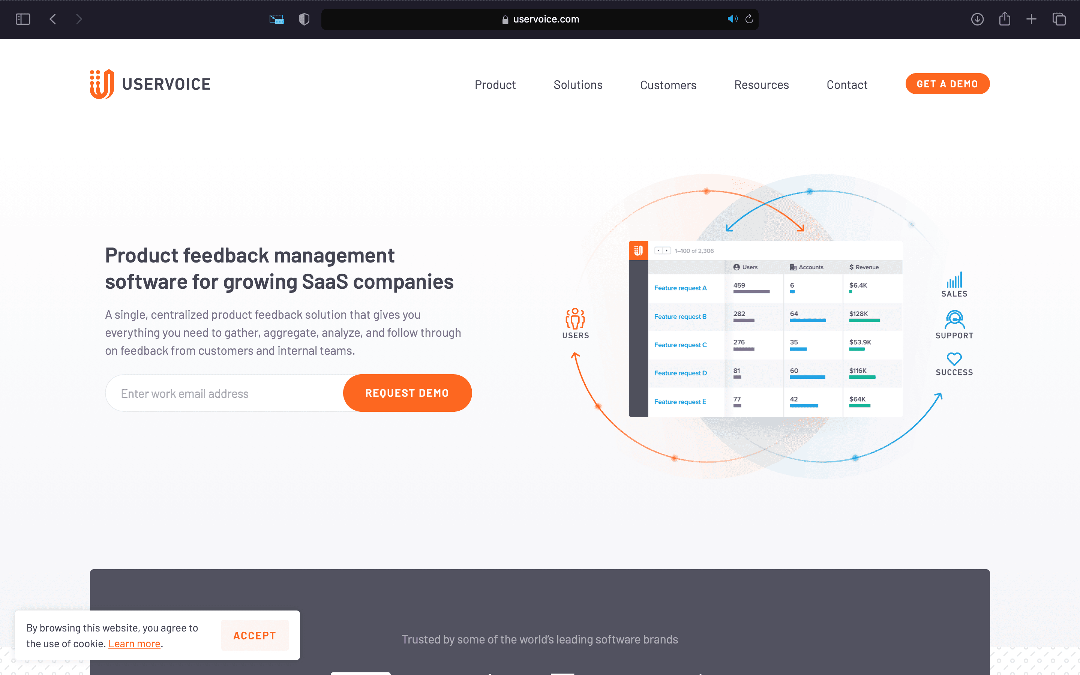
Task: Toggle the Safari sidebar icon
Action: 23,19
